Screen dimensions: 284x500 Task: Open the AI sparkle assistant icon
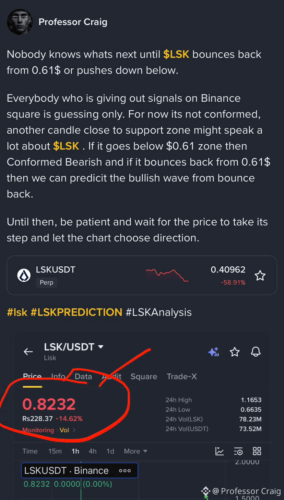tap(213, 352)
